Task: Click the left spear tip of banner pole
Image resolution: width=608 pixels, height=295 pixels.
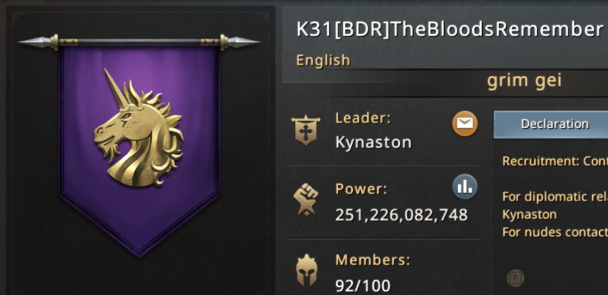Action: [34, 42]
